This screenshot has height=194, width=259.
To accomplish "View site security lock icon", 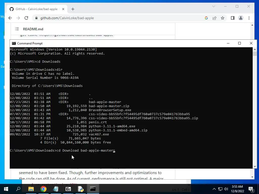I will (x=36, y=18).
